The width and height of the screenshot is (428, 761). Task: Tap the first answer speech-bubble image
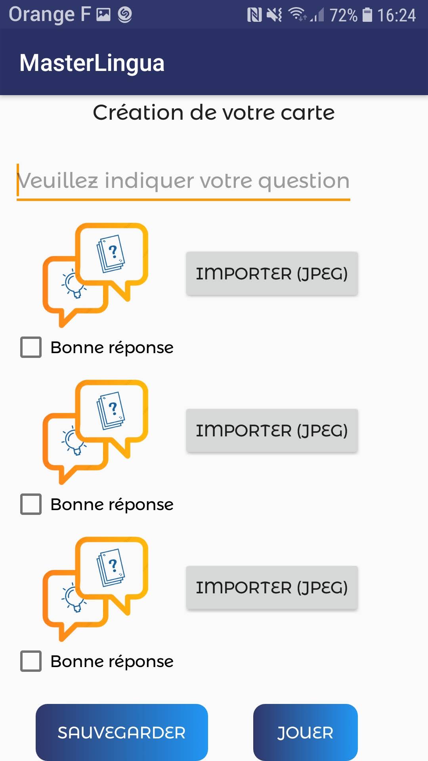coord(96,275)
